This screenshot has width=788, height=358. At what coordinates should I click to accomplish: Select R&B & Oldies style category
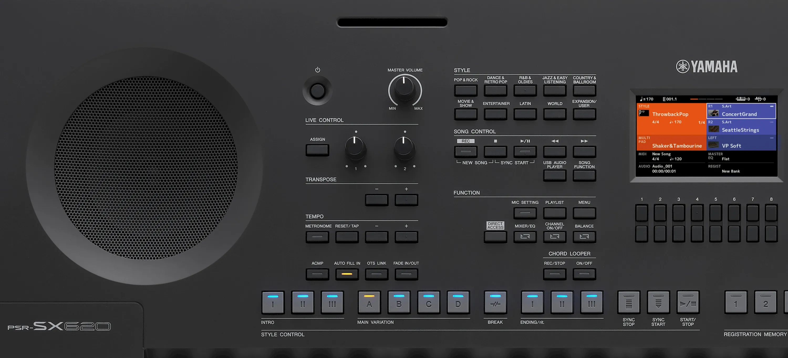(525, 91)
